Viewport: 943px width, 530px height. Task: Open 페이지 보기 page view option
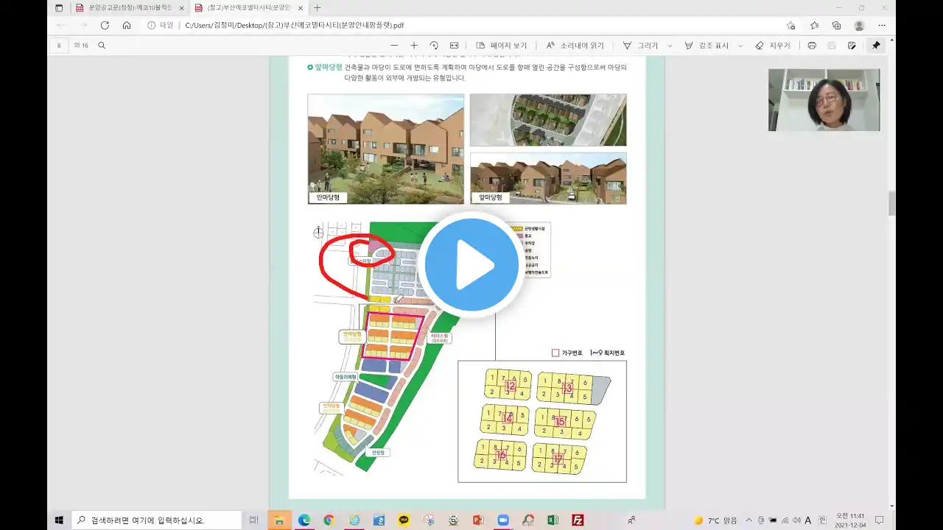coord(502,46)
